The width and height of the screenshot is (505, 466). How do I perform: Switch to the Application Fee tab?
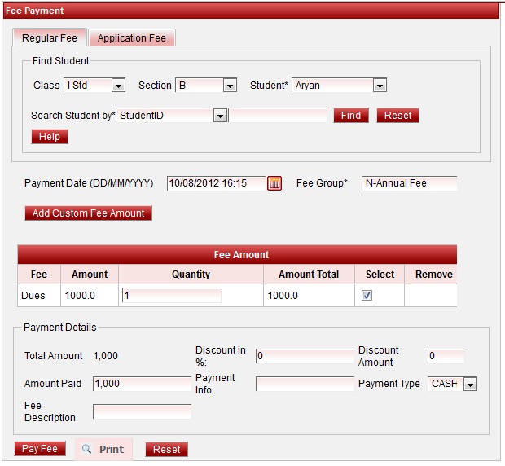[x=131, y=38]
